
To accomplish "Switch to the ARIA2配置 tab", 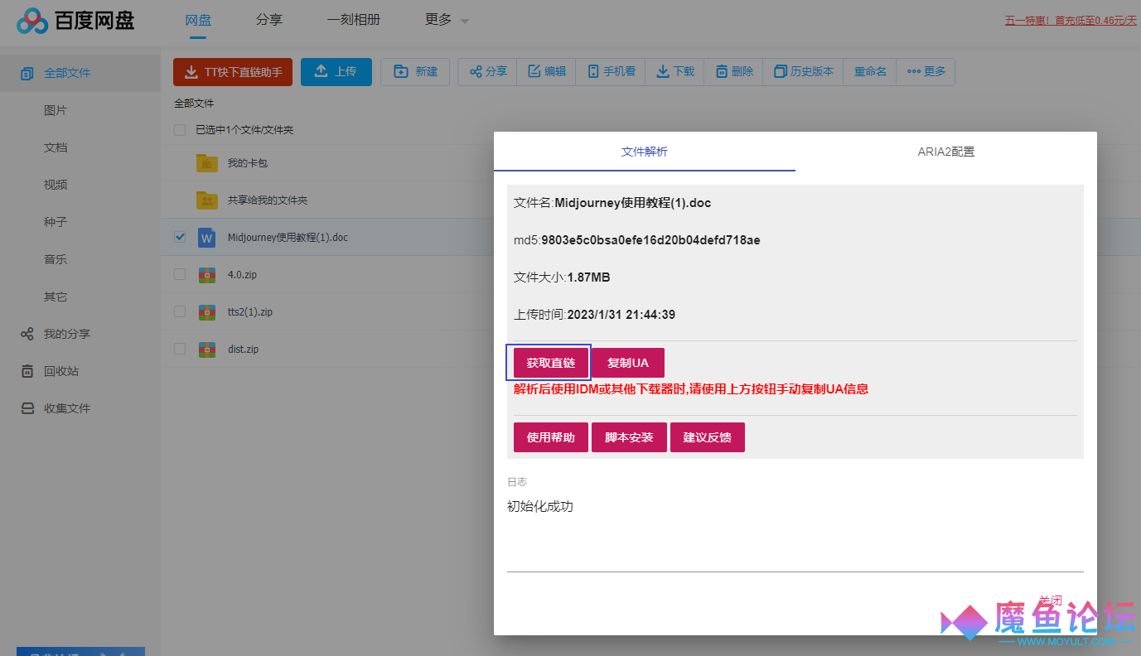I will tap(946, 152).
